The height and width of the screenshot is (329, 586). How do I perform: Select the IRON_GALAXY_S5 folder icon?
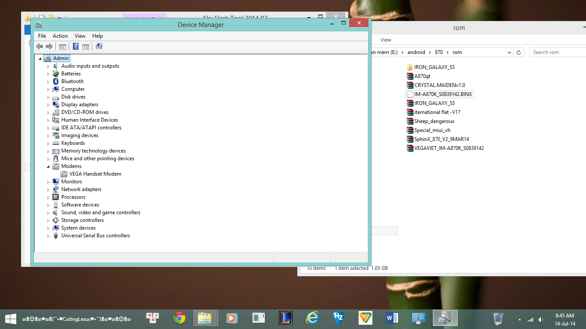[410, 67]
